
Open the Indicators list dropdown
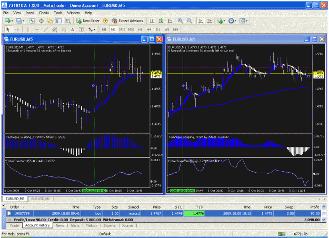(x=222, y=21)
